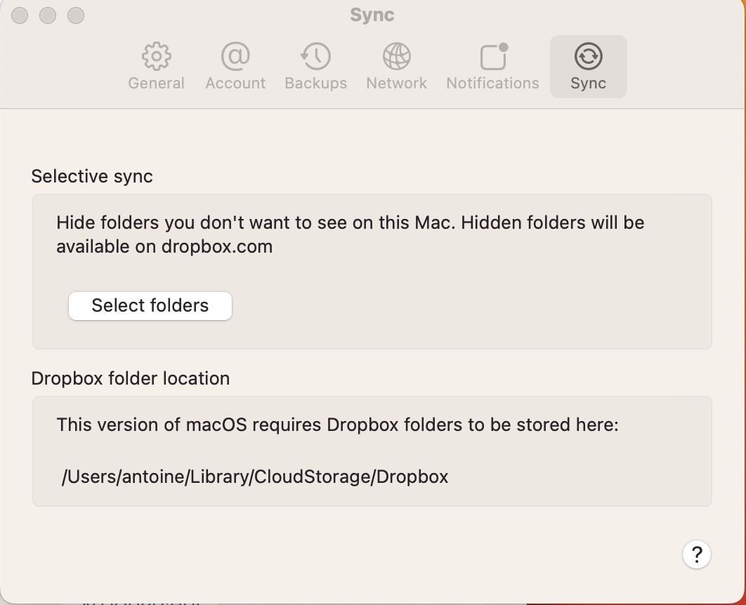The width and height of the screenshot is (746, 605).
Task: Open the Notifications tab
Action: pos(492,67)
